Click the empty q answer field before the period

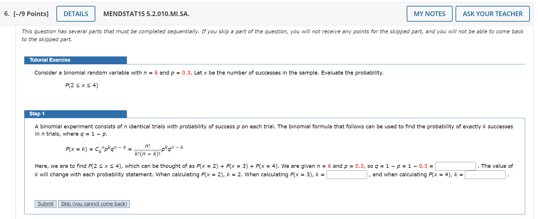coord(455,166)
